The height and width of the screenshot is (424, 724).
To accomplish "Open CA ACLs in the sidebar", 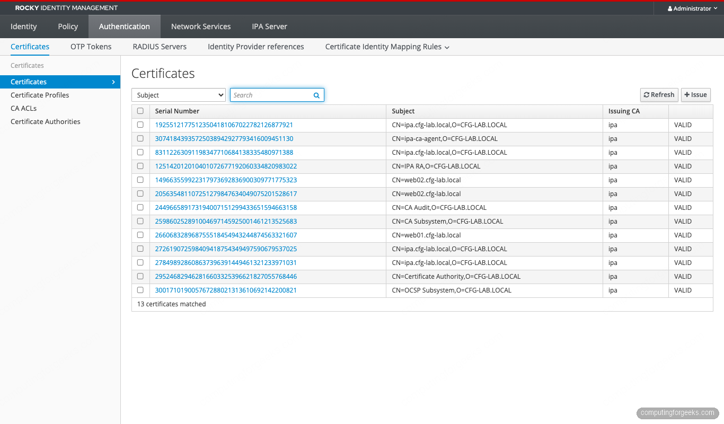I will point(23,108).
